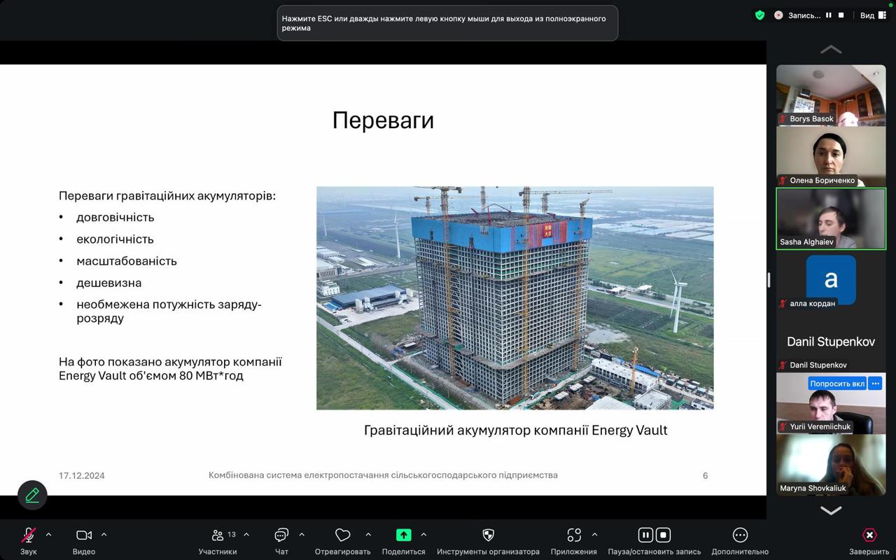Click the slide title Переваги
Image resolution: width=896 pixels, height=560 pixels.
click(x=383, y=120)
